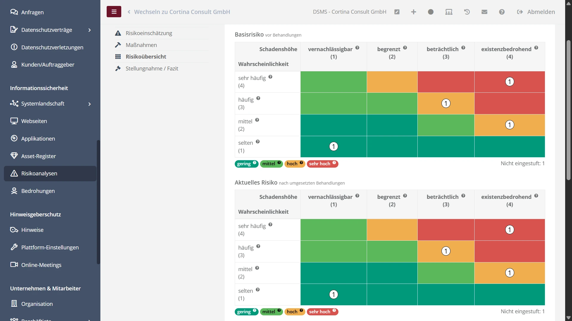This screenshot has width=572, height=321.
Task: Click the red hamburger menu button
Action: pyautogui.click(x=114, y=12)
